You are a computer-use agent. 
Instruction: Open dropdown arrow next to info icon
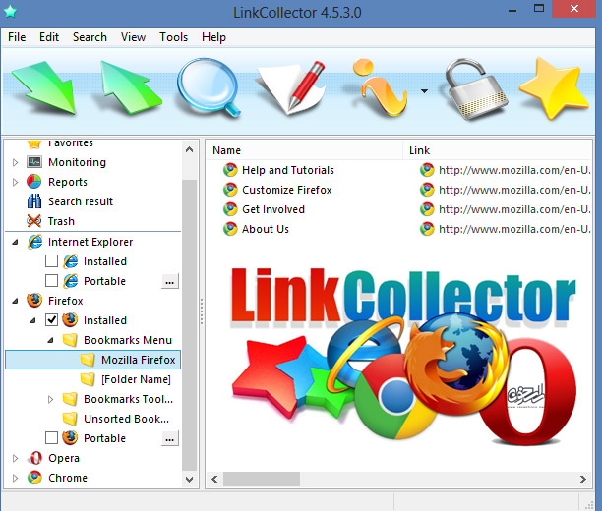click(424, 91)
